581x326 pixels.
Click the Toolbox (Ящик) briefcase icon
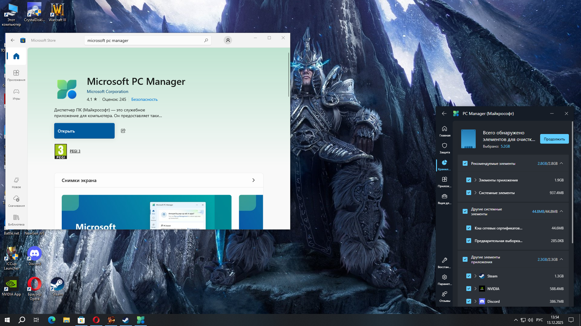(x=444, y=198)
